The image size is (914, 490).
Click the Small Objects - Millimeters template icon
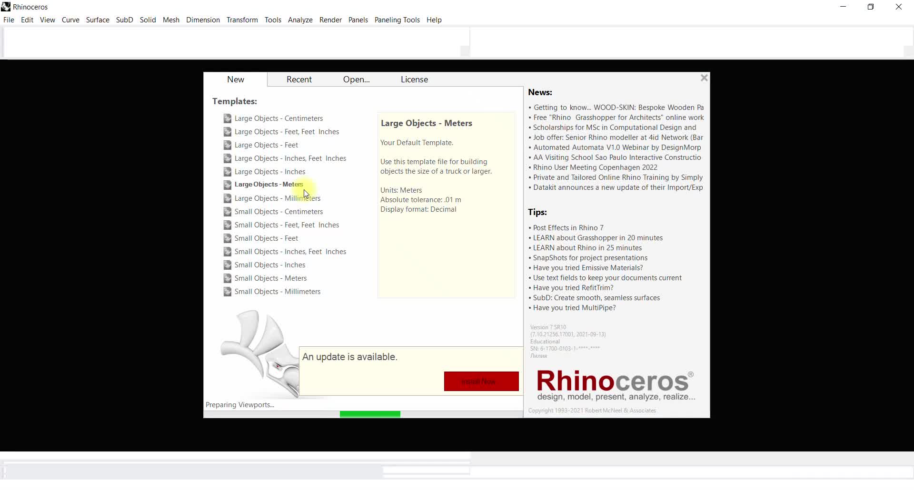click(228, 292)
